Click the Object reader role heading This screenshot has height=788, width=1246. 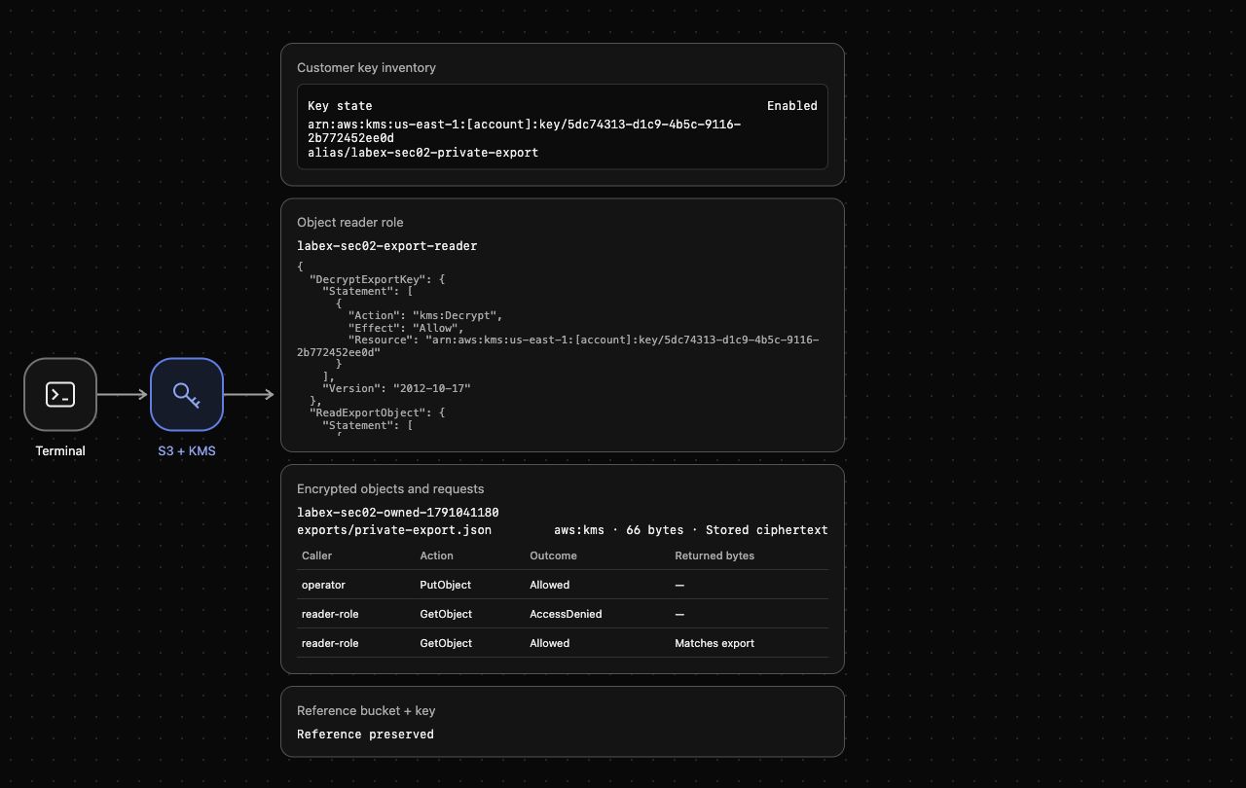349,223
